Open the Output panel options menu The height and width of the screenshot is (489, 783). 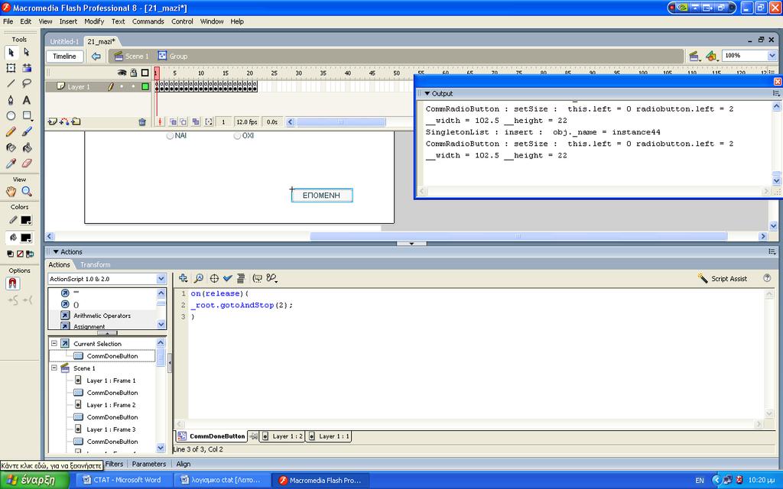click(x=776, y=93)
